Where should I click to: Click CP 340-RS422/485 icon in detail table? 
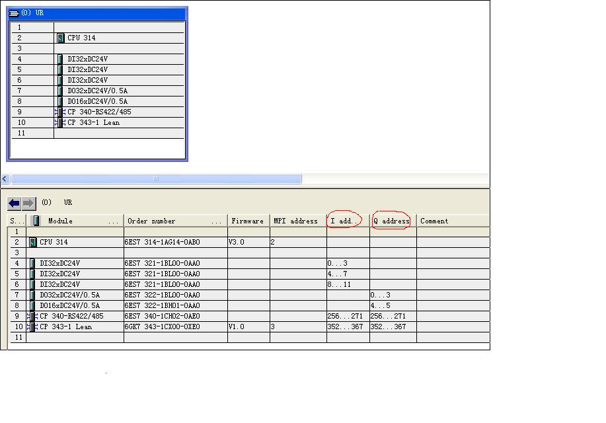[x=32, y=317]
